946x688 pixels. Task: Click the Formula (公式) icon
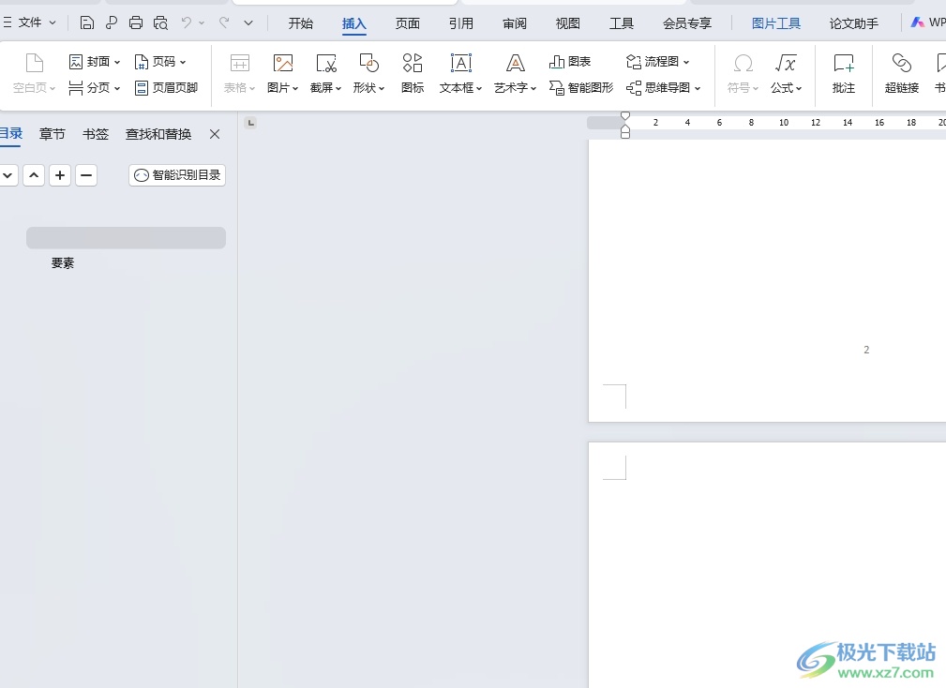click(x=786, y=64)
